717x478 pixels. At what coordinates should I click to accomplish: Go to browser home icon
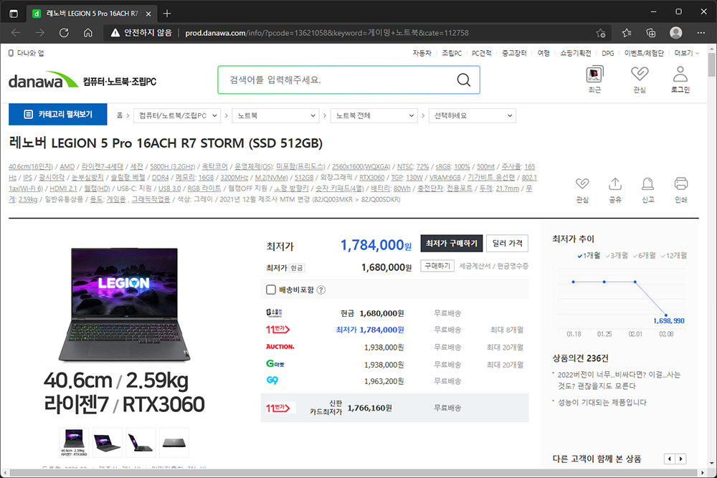point(87,32)
